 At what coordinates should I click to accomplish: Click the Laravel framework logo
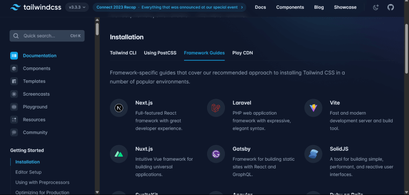[216, 108]
